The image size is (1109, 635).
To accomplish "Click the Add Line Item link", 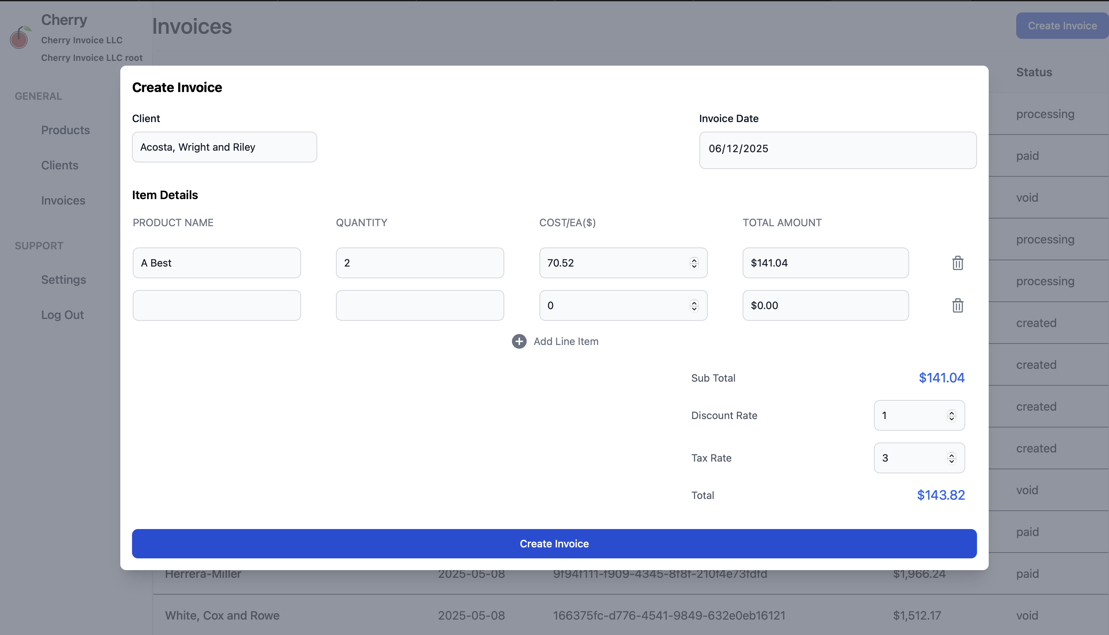I will click(566, 341).
